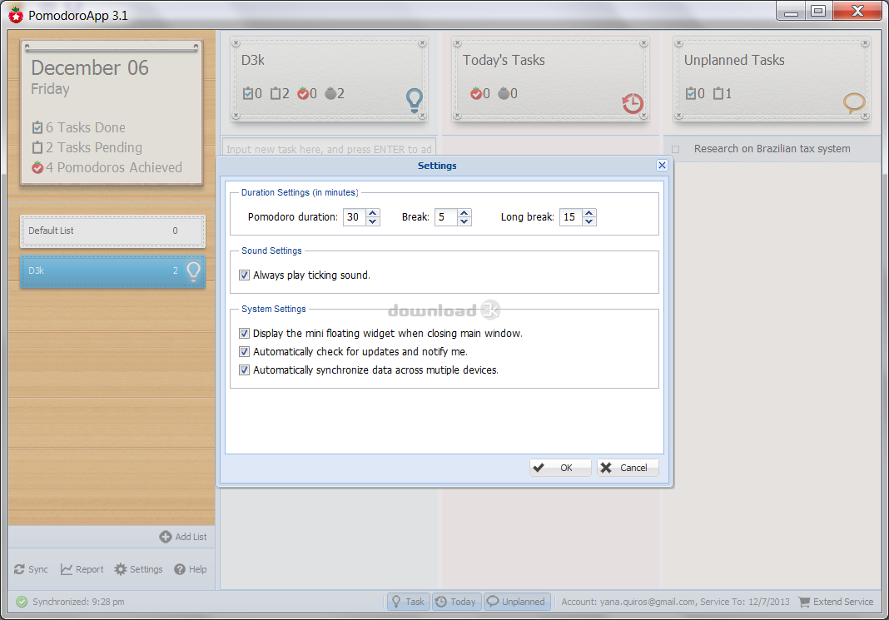Screen dimensions: 889x620
Task: Switch to the Unplanned tab at bottom
Action: [x=516, y=602]
